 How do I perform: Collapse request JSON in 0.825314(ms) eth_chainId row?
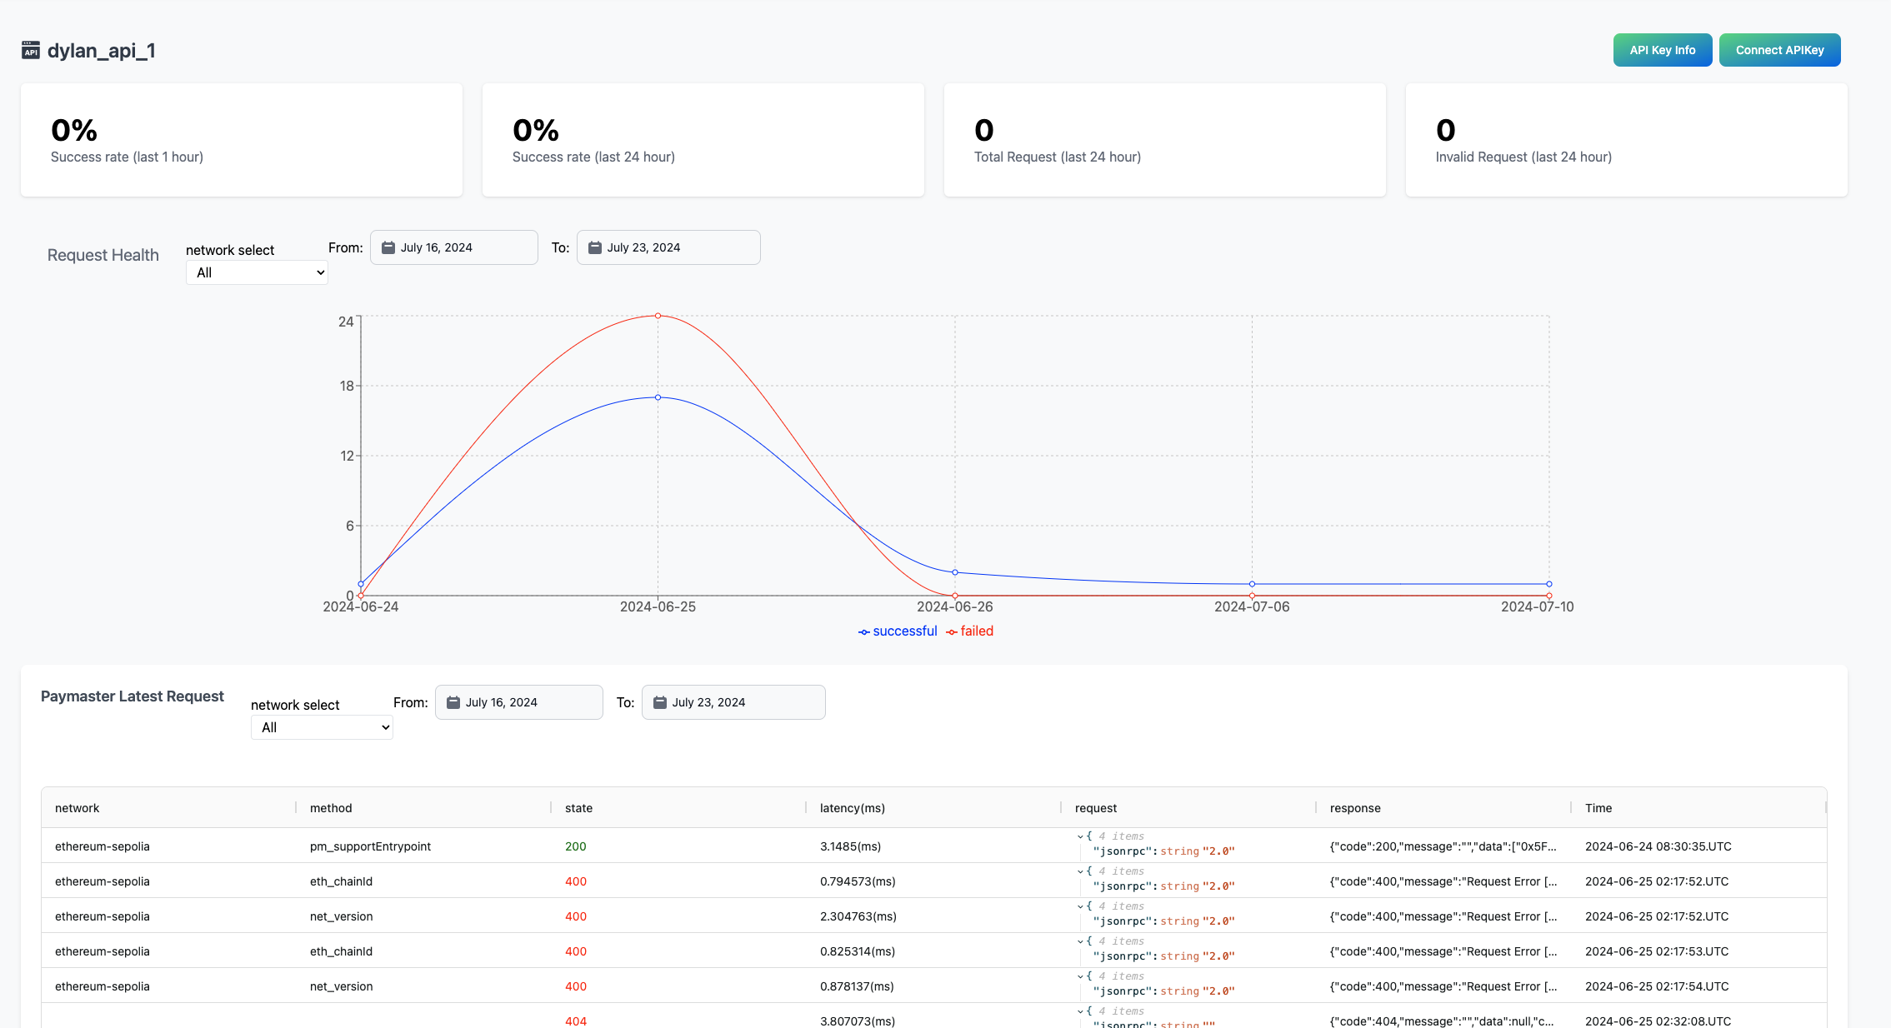pyautogui.click(x=1080, y=941)
